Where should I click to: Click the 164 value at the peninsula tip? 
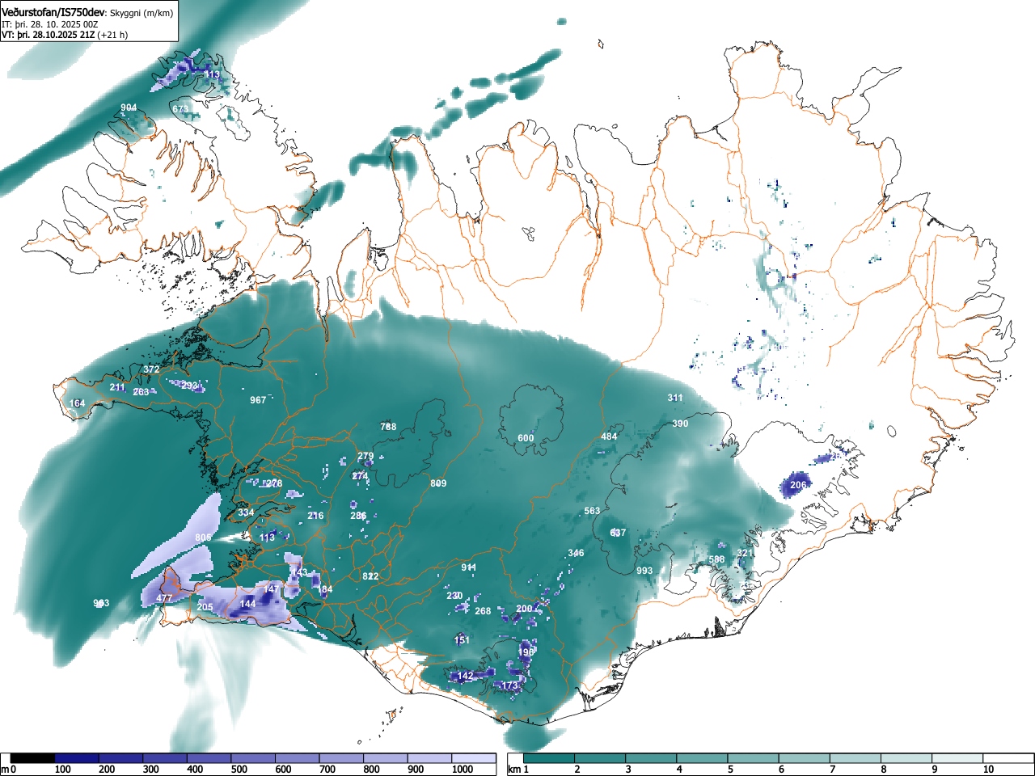[x=77, y=403]
